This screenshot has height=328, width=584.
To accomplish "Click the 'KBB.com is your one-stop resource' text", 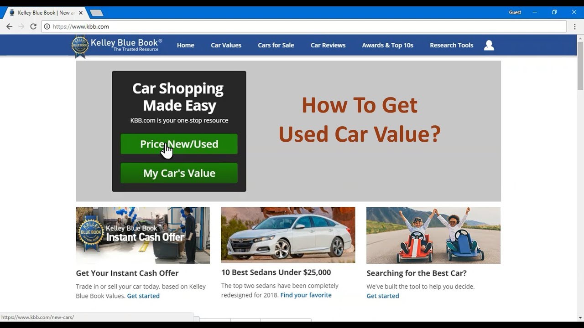I will pos(179,120).
